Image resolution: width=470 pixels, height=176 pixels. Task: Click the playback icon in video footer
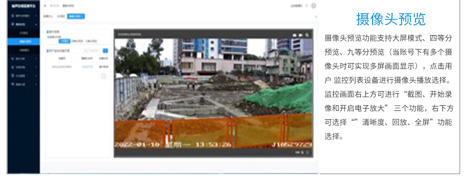tap(302, 153)
